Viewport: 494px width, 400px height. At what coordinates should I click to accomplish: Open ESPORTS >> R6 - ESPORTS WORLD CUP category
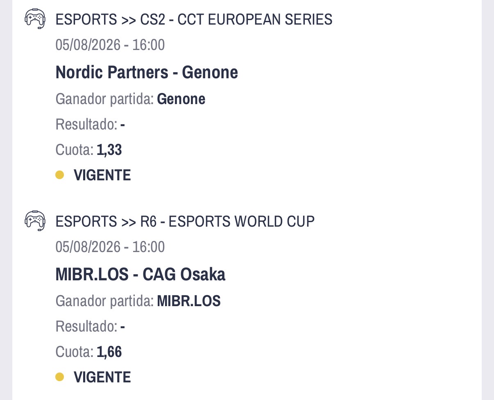(185, 221)
